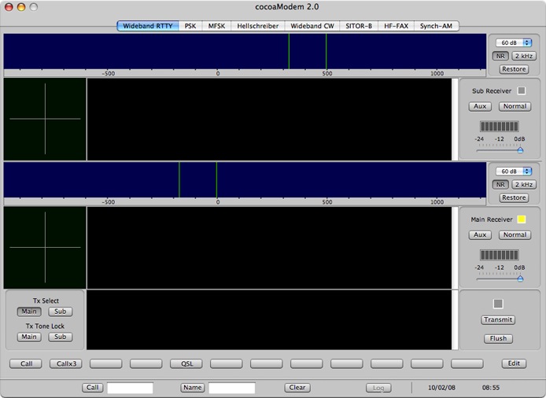Click inside the transmit text area
Image resolution: width=546 pixels, height=398 pixels.
click(x=269, y=319)
